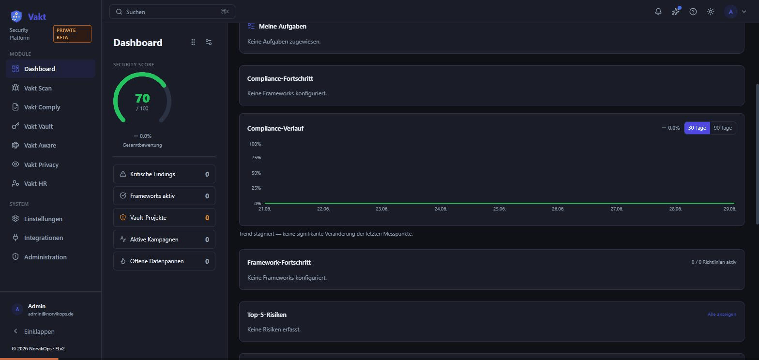
Task: Click the PRIVATE BETA badge
Action: click(72, 34)
